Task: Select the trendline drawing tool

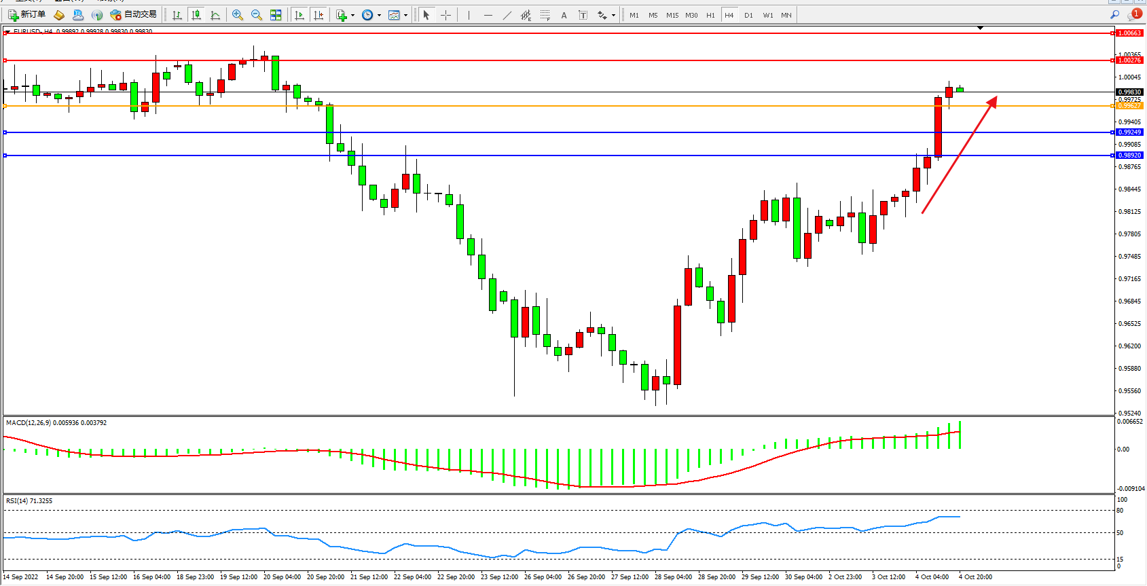Action: pos(507,15)
